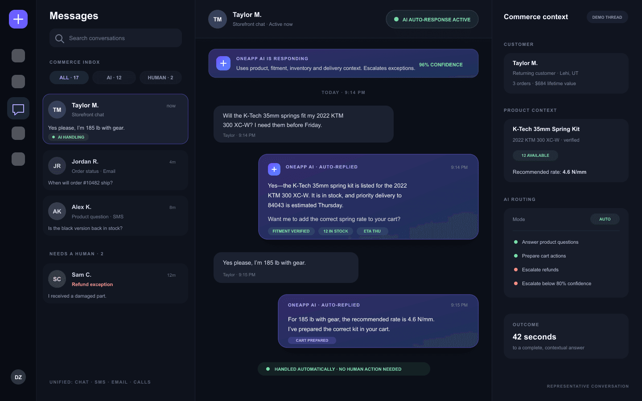Screen dimensions: 642x401
Task: Click the plus icon in the first auto-reply
Action: 274,169
